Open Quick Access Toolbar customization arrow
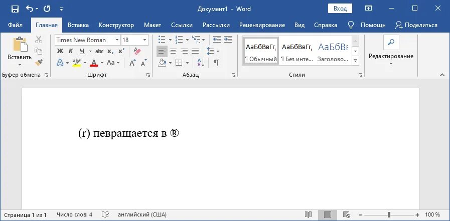This screenshot has height=221, width=450. (61, 9)
